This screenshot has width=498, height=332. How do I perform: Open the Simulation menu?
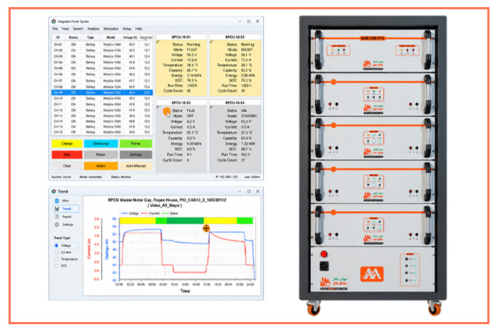tap(111, 28)
